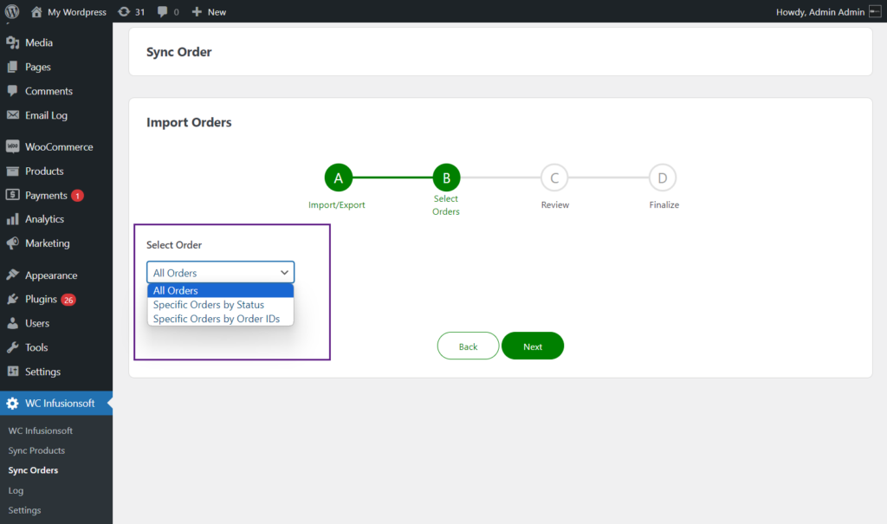The height and width of the screenshot is (524, 887).
Task: Click the WordPress logo icon
Action: (12, 11)
